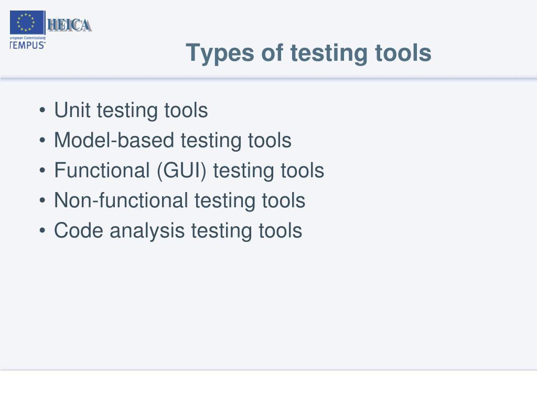
Task: Click the European Commission caption
Action: coord(27,38)
